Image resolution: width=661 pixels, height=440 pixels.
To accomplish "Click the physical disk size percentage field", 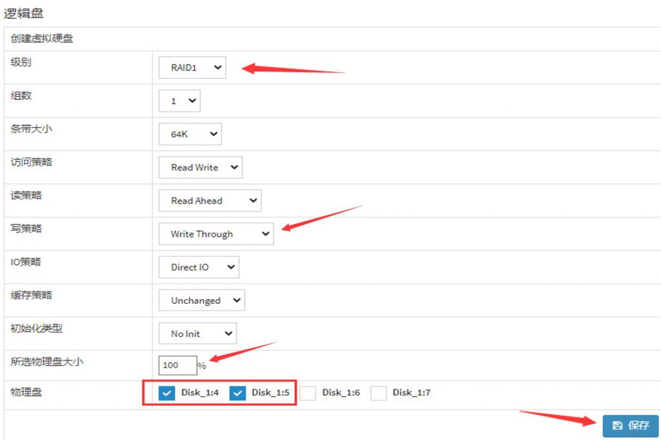I will click(x=178, y=365).
